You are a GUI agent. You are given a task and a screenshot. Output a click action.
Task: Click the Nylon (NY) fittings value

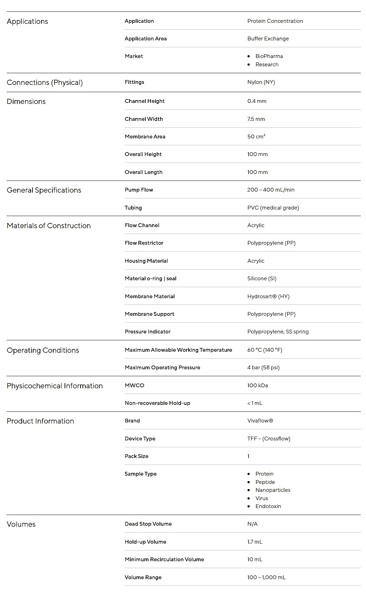(261, 82)
